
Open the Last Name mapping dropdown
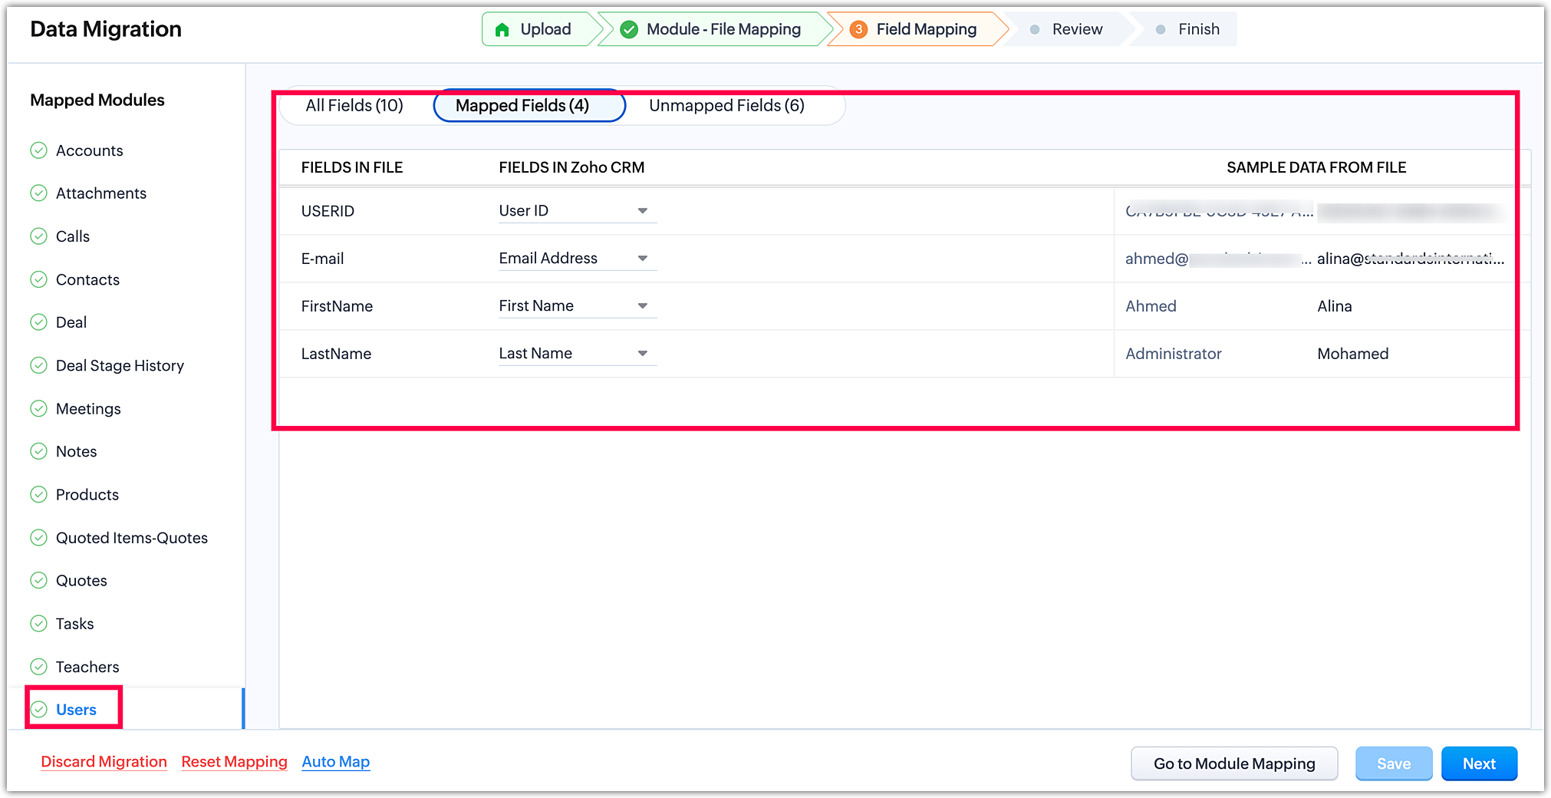tap(642, 354)
